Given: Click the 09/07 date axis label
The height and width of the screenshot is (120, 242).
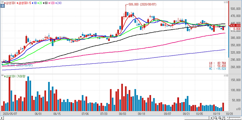Looking at the screenshot, I should tap(167, 114).
